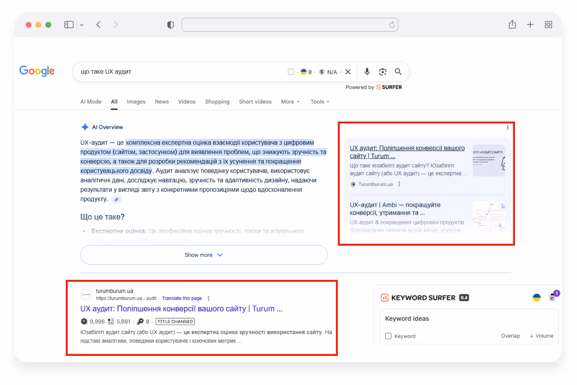Click the Turum source card thumbnail

click(x=489, y=160)
